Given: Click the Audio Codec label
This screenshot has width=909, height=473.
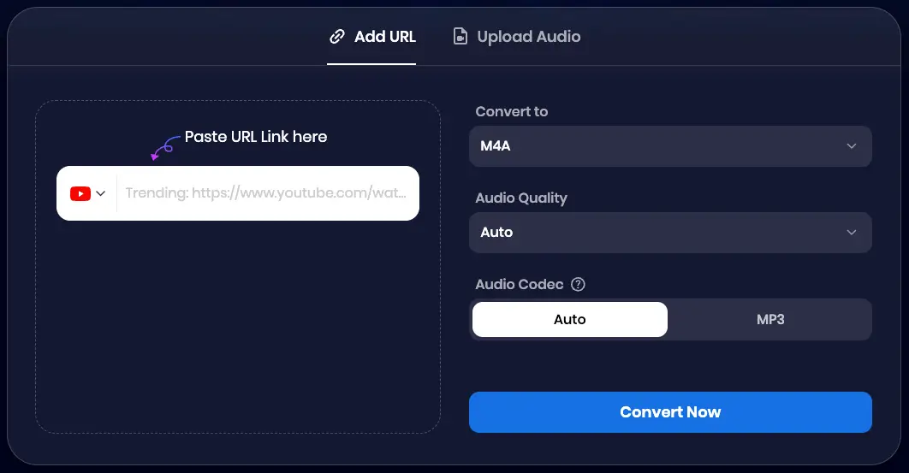Looking at the screenshot, I should click(519, 284).
